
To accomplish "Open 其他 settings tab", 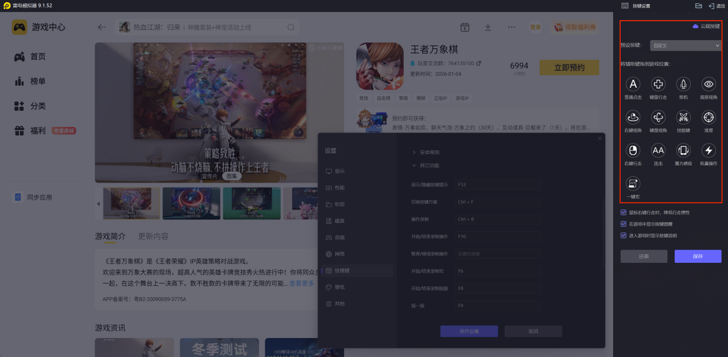I will [x=356, y=304].
